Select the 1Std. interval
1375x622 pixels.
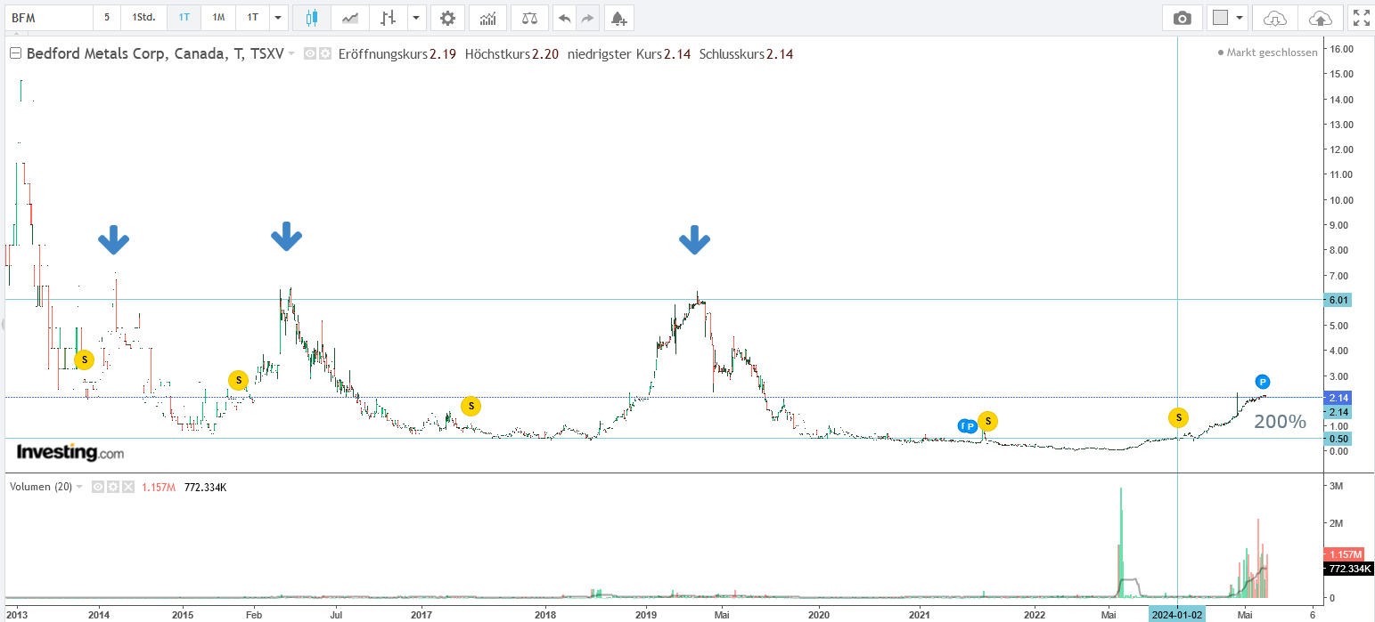pos(143,18)
